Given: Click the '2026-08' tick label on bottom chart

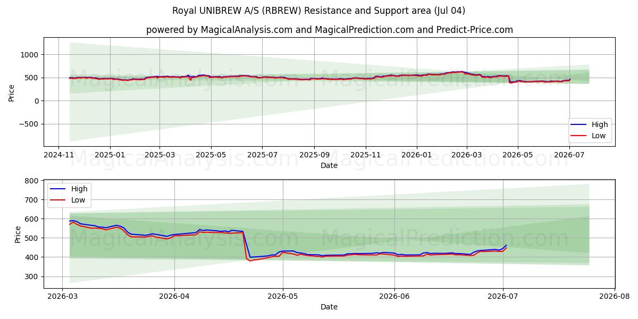Looking at the screenshot, I should coord(615,297).
